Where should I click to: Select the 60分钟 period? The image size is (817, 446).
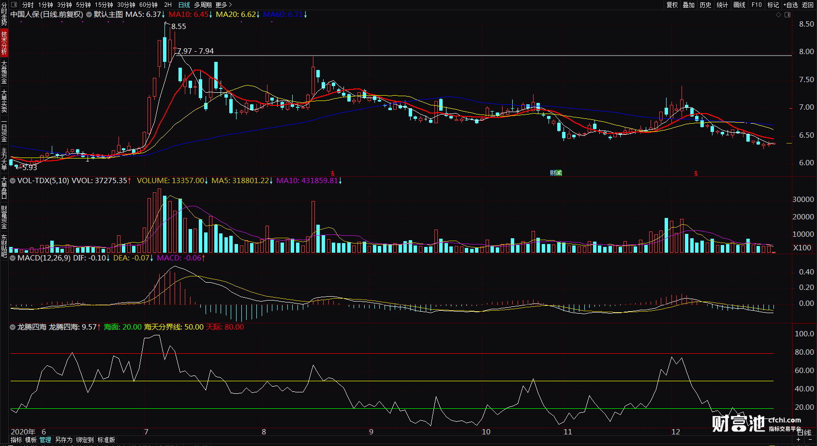tap(149, 5)
